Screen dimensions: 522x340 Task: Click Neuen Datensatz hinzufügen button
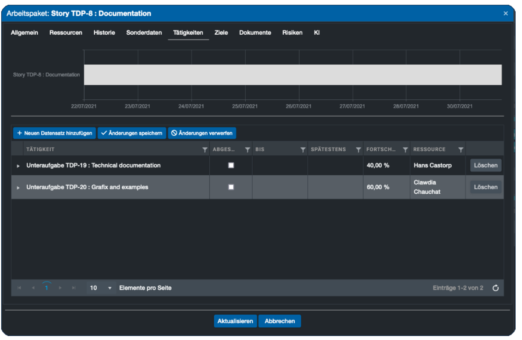pyautogui.click(x=54, y=133)
